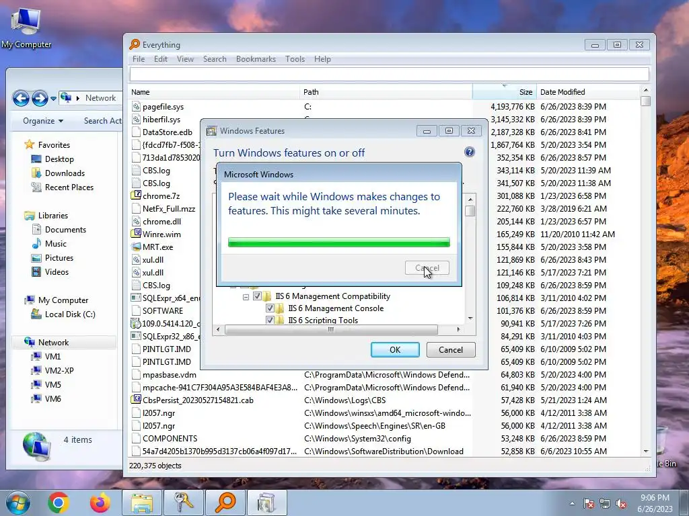Open Windows Features help icon
689x516 pixels.
click(469, 153)
